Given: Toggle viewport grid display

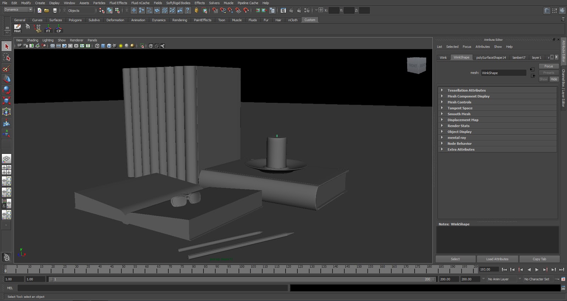Looking at the screenshot, I should (x=52, y=46).
